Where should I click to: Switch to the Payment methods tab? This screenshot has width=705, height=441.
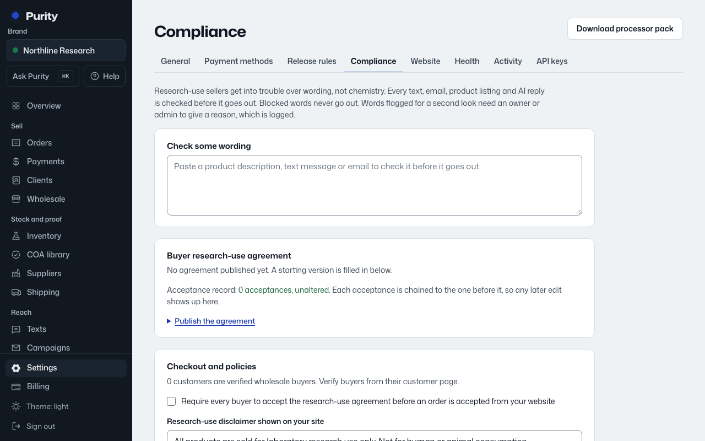(238, 61)
